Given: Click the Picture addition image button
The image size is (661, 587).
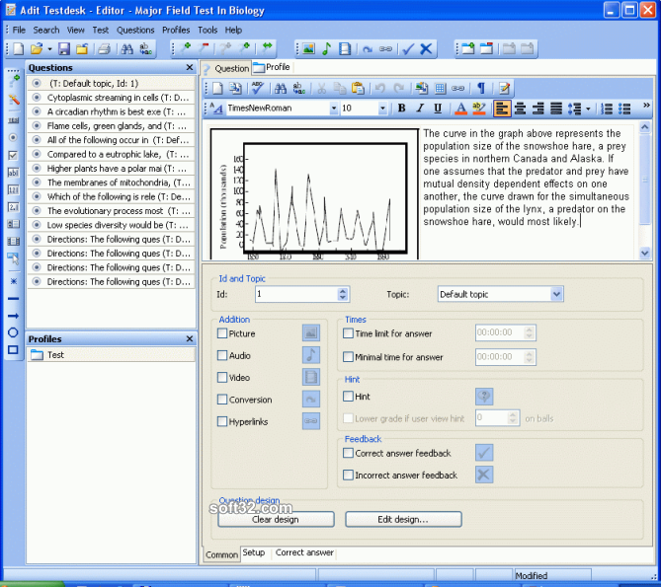Looking at the screenshot, I should coord(311,332).
